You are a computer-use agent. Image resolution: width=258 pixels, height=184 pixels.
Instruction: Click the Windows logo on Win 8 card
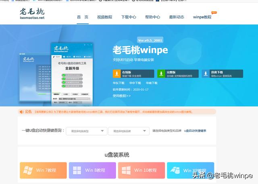tap(77, 170)
